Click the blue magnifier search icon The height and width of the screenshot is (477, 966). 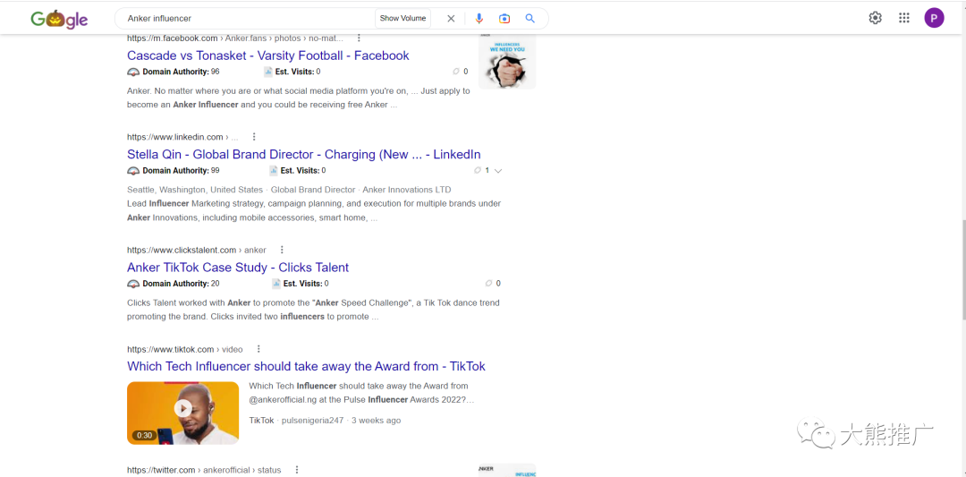point(530,19)
